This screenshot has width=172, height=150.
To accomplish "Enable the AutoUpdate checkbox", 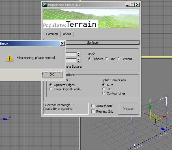I will point(93,106).
